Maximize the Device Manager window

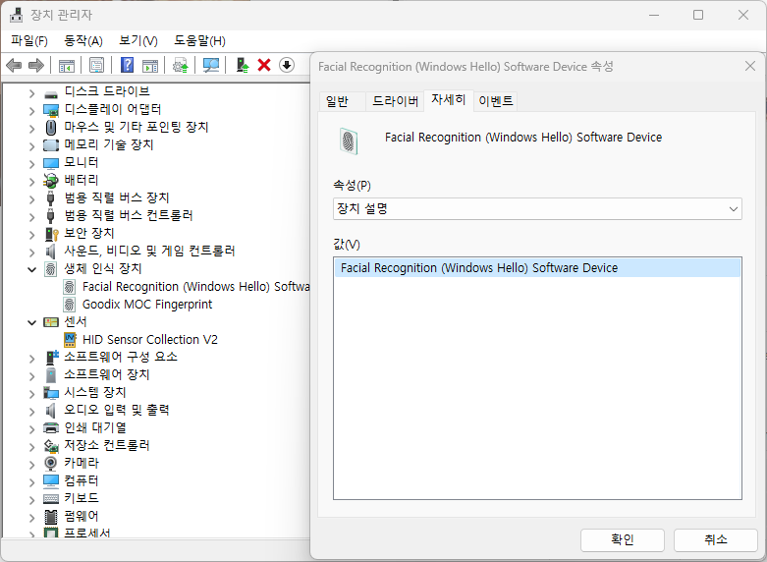[698, 15]
